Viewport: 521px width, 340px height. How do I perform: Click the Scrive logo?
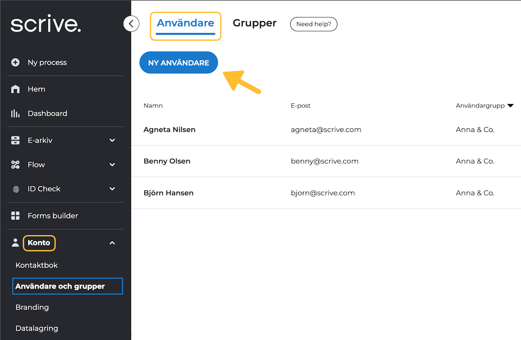click(46, 24)
